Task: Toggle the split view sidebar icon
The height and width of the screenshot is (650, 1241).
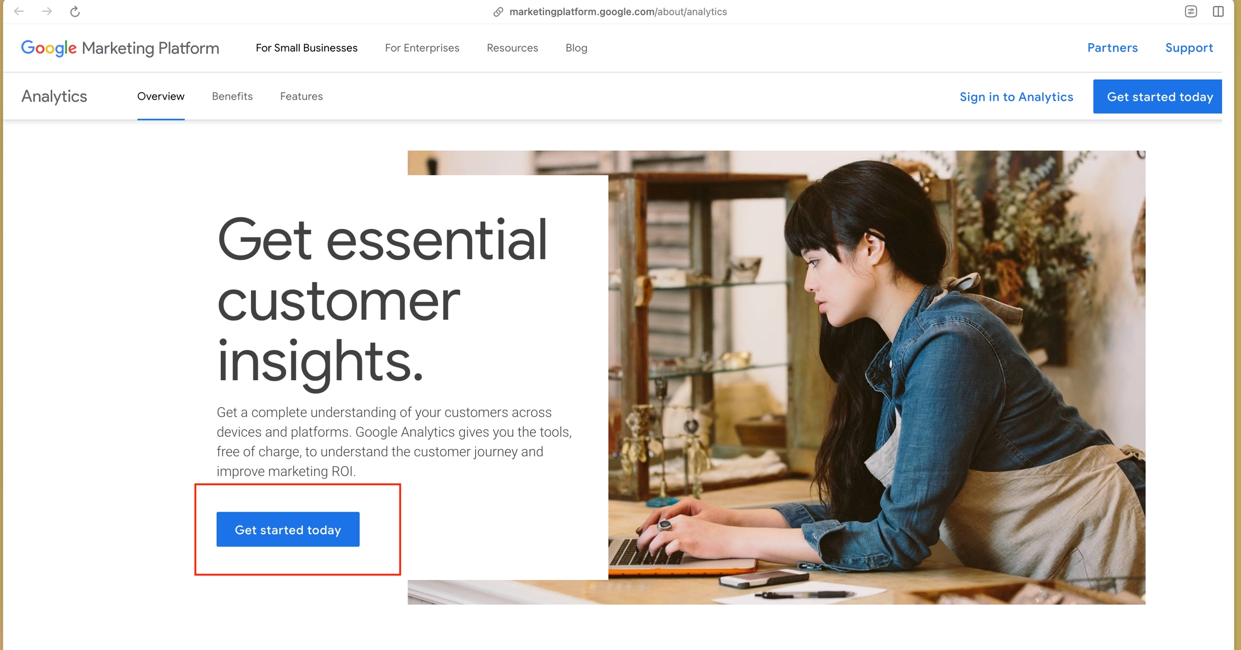Action: 1218,11
